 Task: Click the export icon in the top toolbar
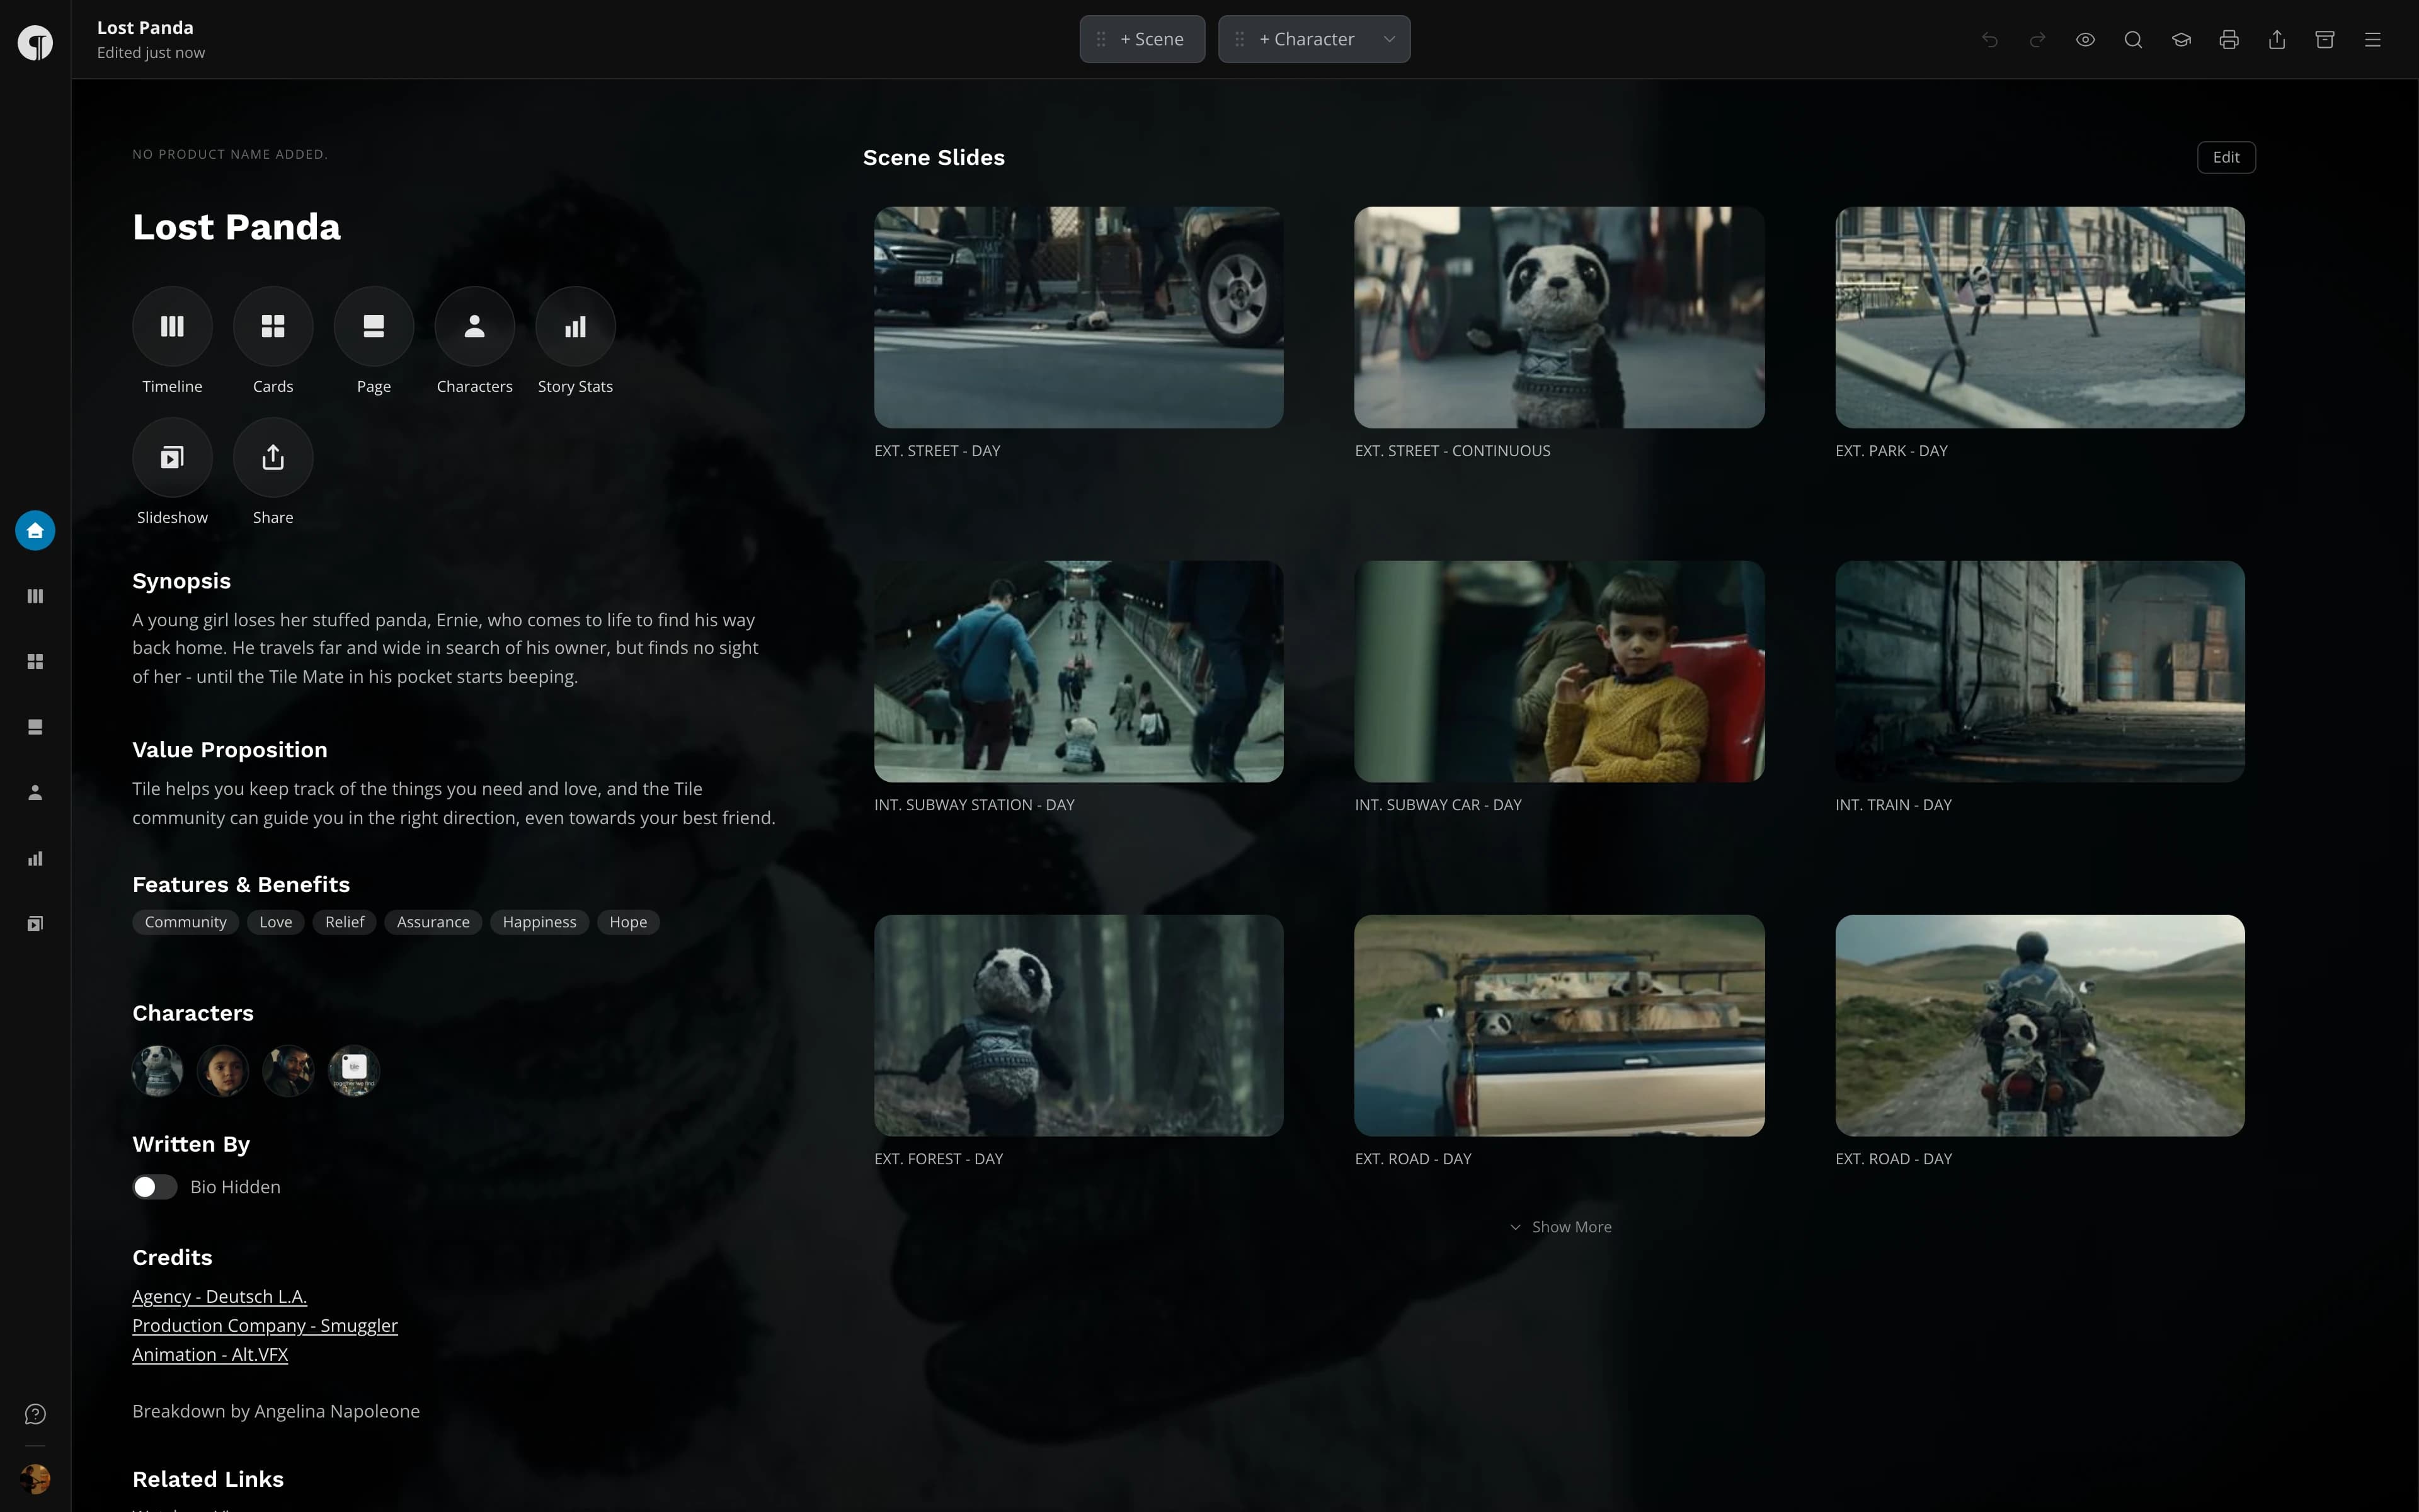click(2277, 40)
